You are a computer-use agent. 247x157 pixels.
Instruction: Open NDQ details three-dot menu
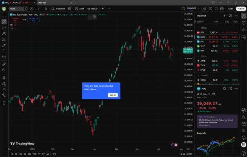tap(236, 89)
